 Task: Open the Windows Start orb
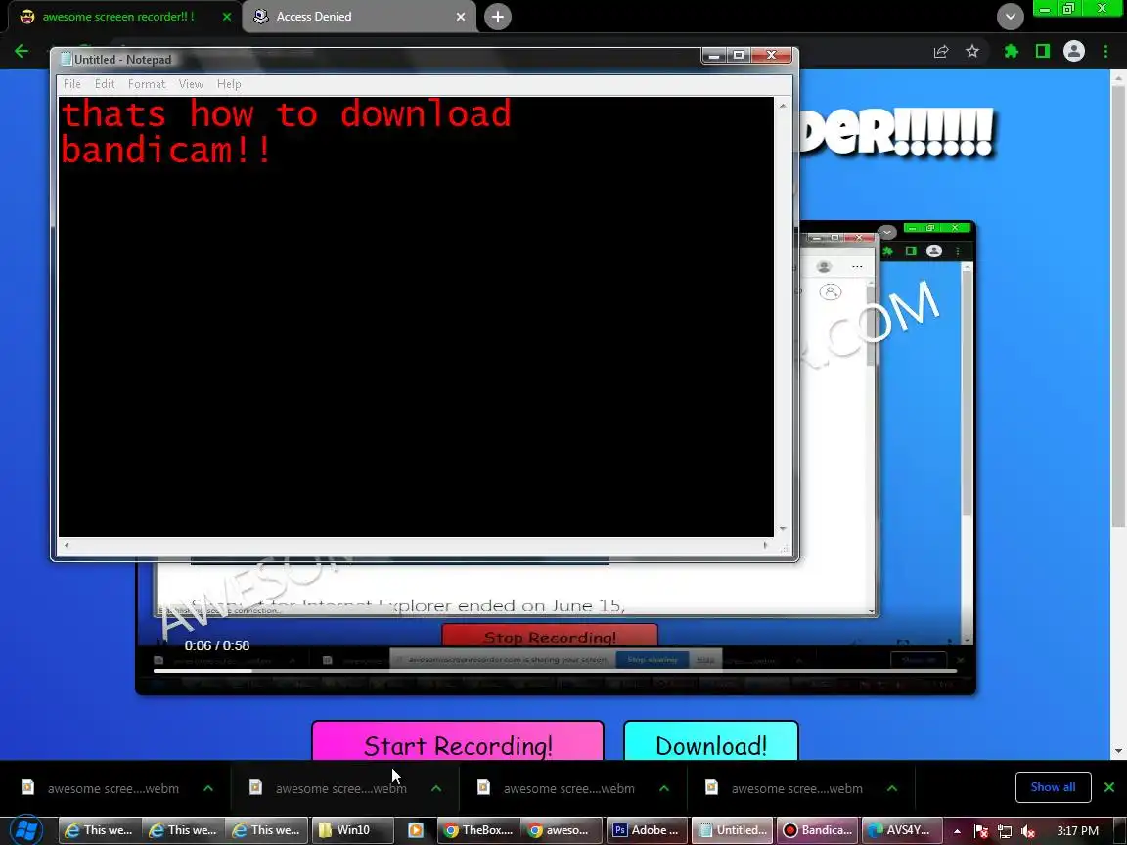coord(26,830)
